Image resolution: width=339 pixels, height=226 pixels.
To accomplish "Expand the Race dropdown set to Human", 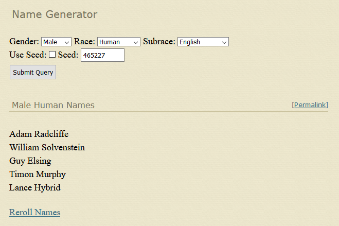I will pyautogui.click(x=118, y=42).
